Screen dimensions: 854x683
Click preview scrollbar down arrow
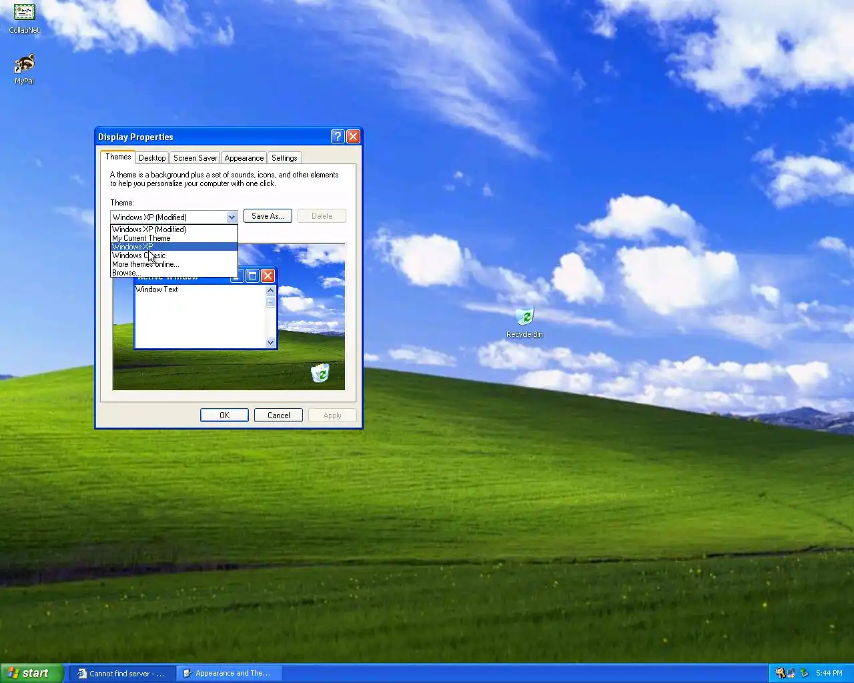(x=270, y=342)
